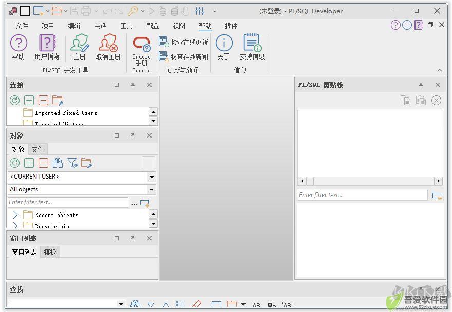Open 支持信息 support information

pyautogui.click(x=252, y=47)
